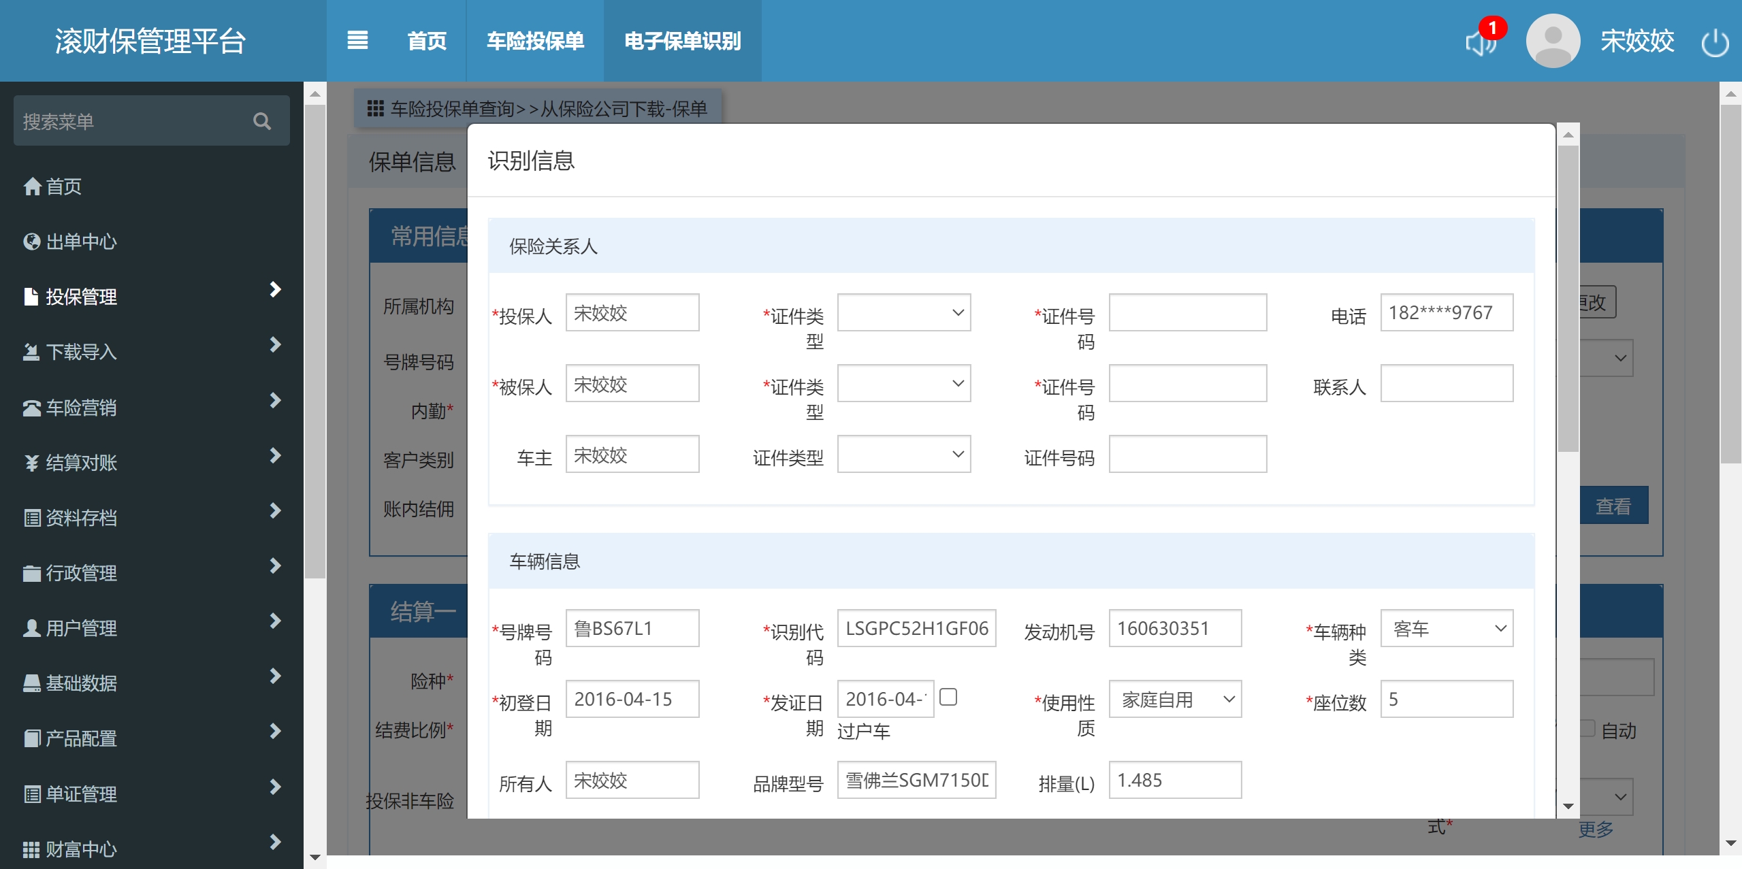Open the 使用性质 dropdown
Screen dimensions: 1742x869
[1175, 700]
